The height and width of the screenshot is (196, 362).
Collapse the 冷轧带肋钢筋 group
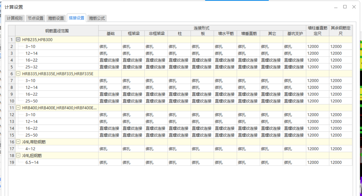point(18,142)
